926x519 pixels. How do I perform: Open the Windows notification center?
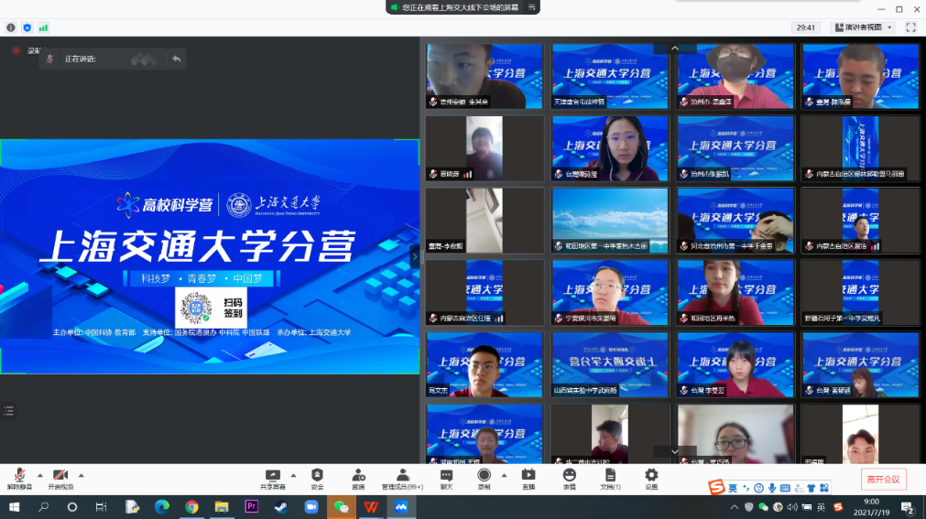pyautogui.click(x=908, y=507)
